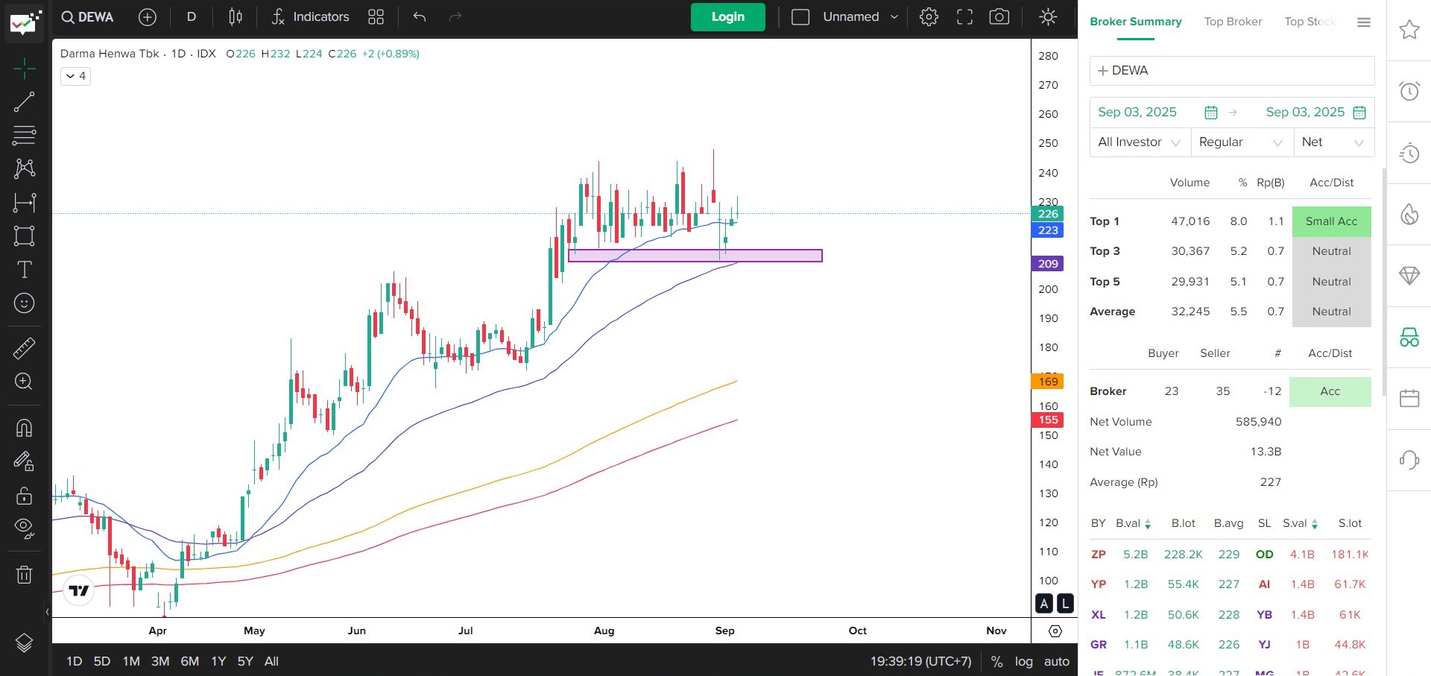Set time range to 6M
The image size is (1431, 676).
pyautogui.click(x=189, y=661)
